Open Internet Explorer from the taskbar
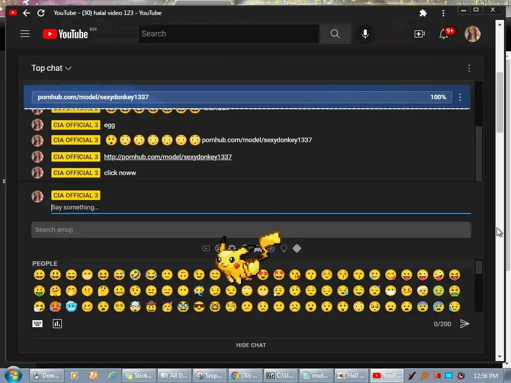 [112, 376]
